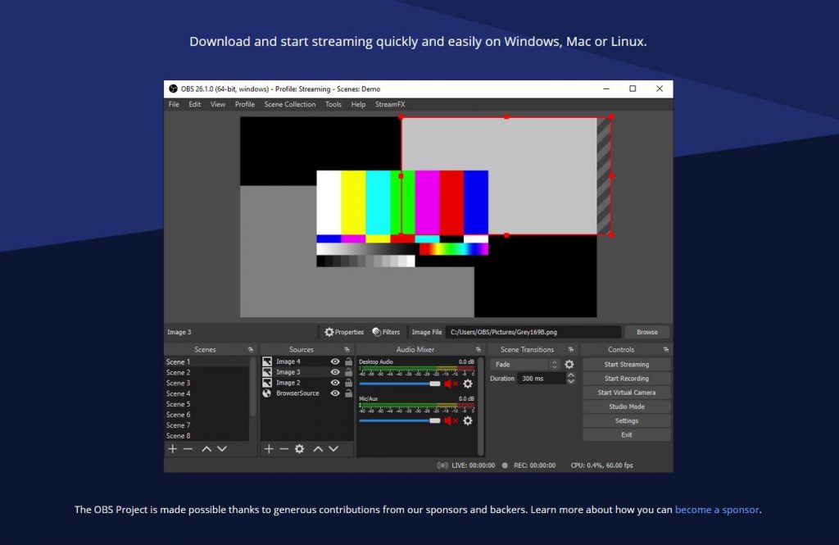Open Desktop Audio settings gear
This screenshot has height=545, width=839.
[x=467, y=384]
